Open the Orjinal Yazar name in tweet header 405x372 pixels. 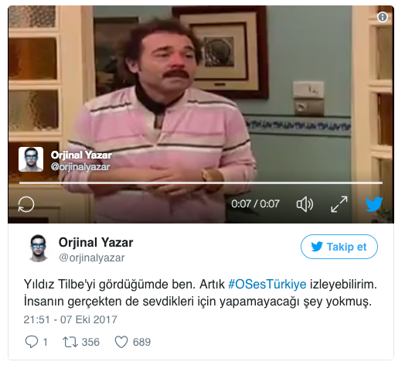click(96, 243)
